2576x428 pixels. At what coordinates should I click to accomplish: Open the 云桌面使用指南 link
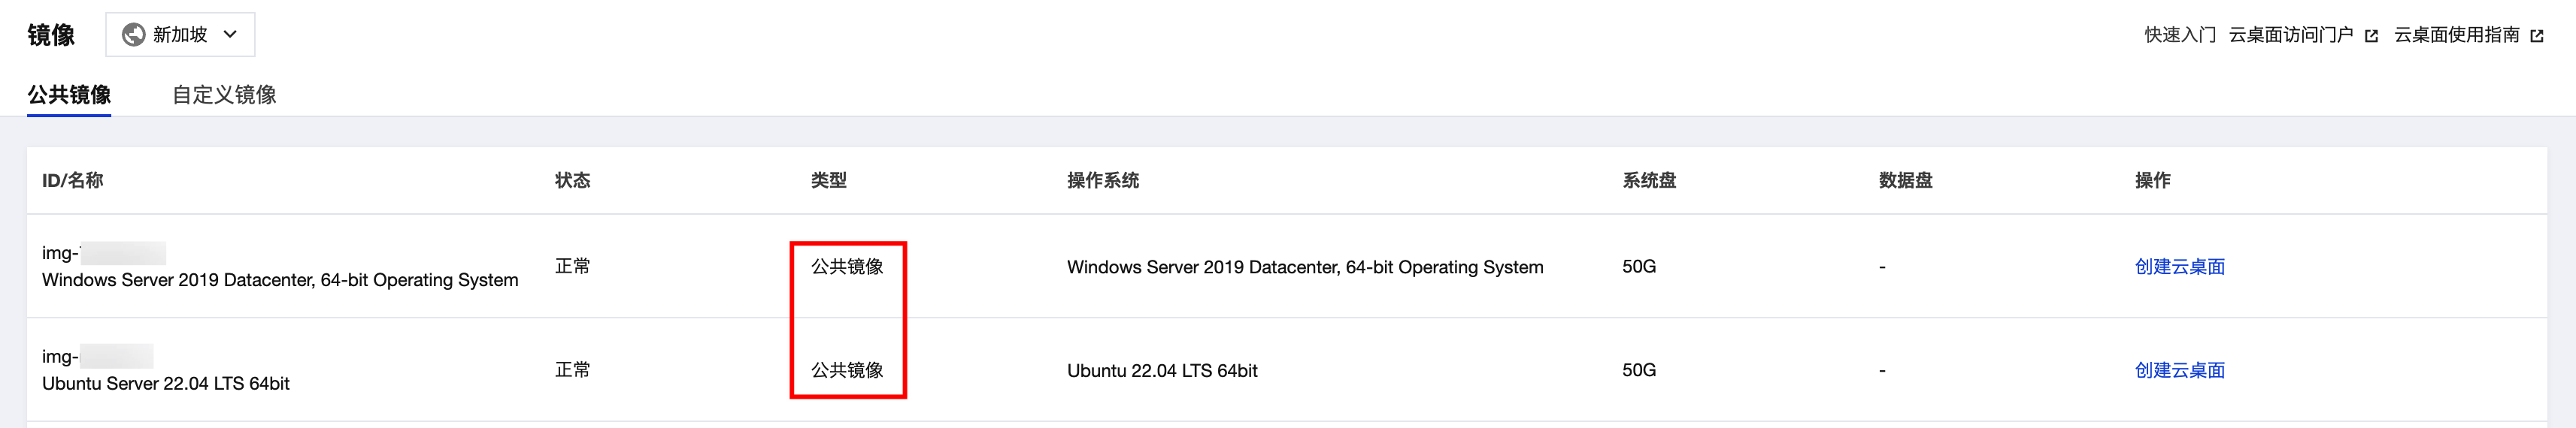click(x=2456, y=35)
